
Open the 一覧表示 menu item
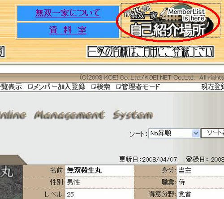(x=11, y=87)
